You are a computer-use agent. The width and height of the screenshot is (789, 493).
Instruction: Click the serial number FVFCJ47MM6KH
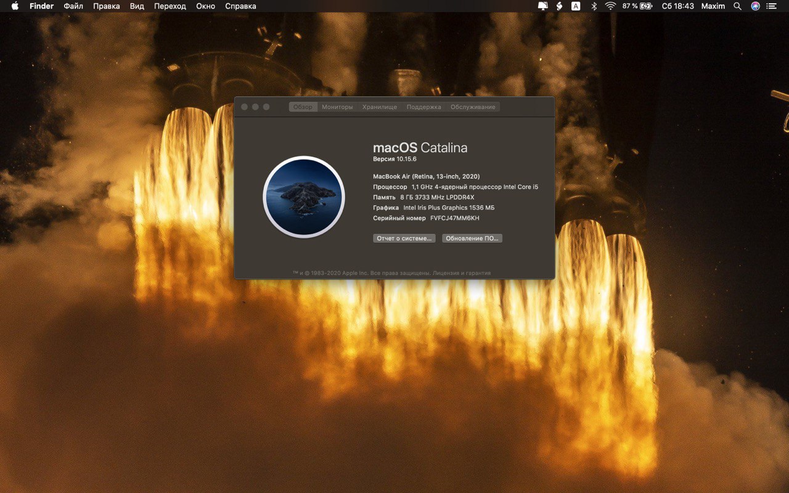pos(455,218)
